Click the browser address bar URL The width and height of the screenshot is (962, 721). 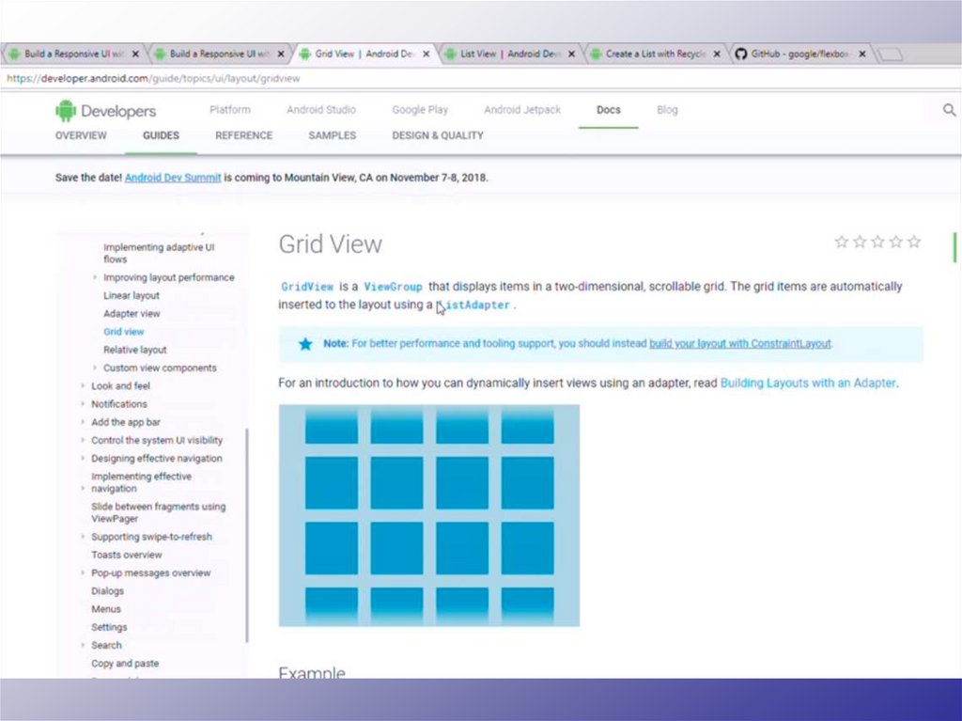(x=153, y=79)
